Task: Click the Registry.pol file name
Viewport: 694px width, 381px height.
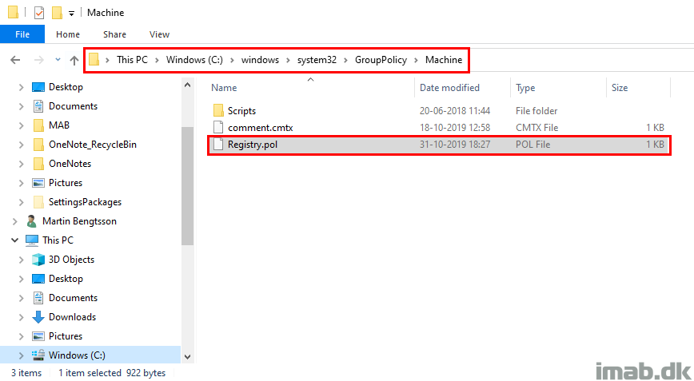Action: pyautogui.click(x=253, y=145)
